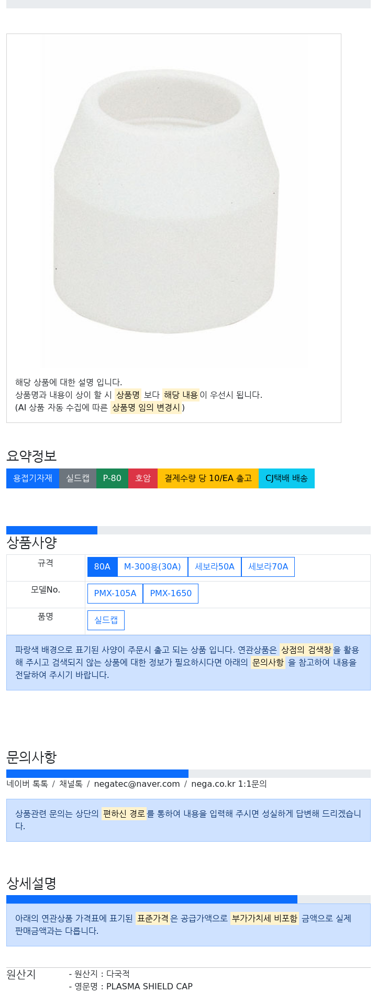Click the 실드캡 product name button

point(106,620)
